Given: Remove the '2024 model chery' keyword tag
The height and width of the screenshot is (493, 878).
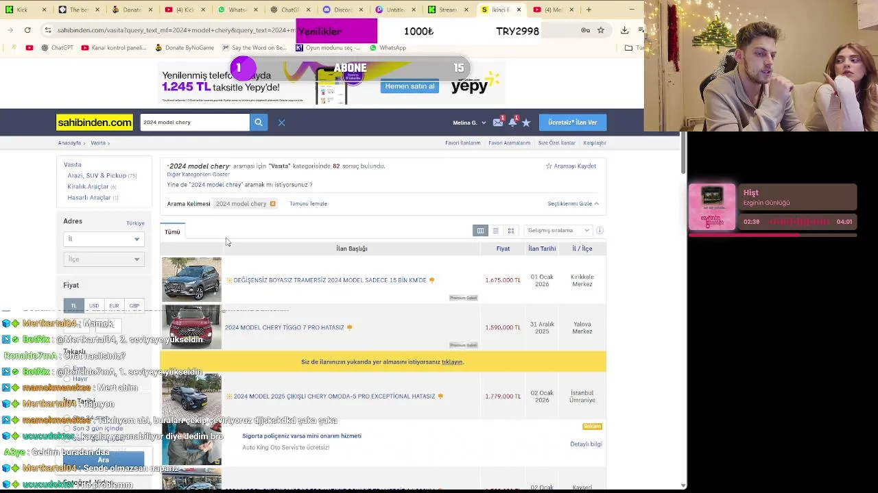Looking at the screenshot, I should click(272, 204).
